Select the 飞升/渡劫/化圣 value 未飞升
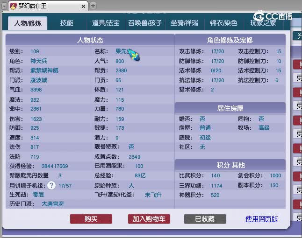This screenshot has width=302, height=238. (x=153, y=195)
